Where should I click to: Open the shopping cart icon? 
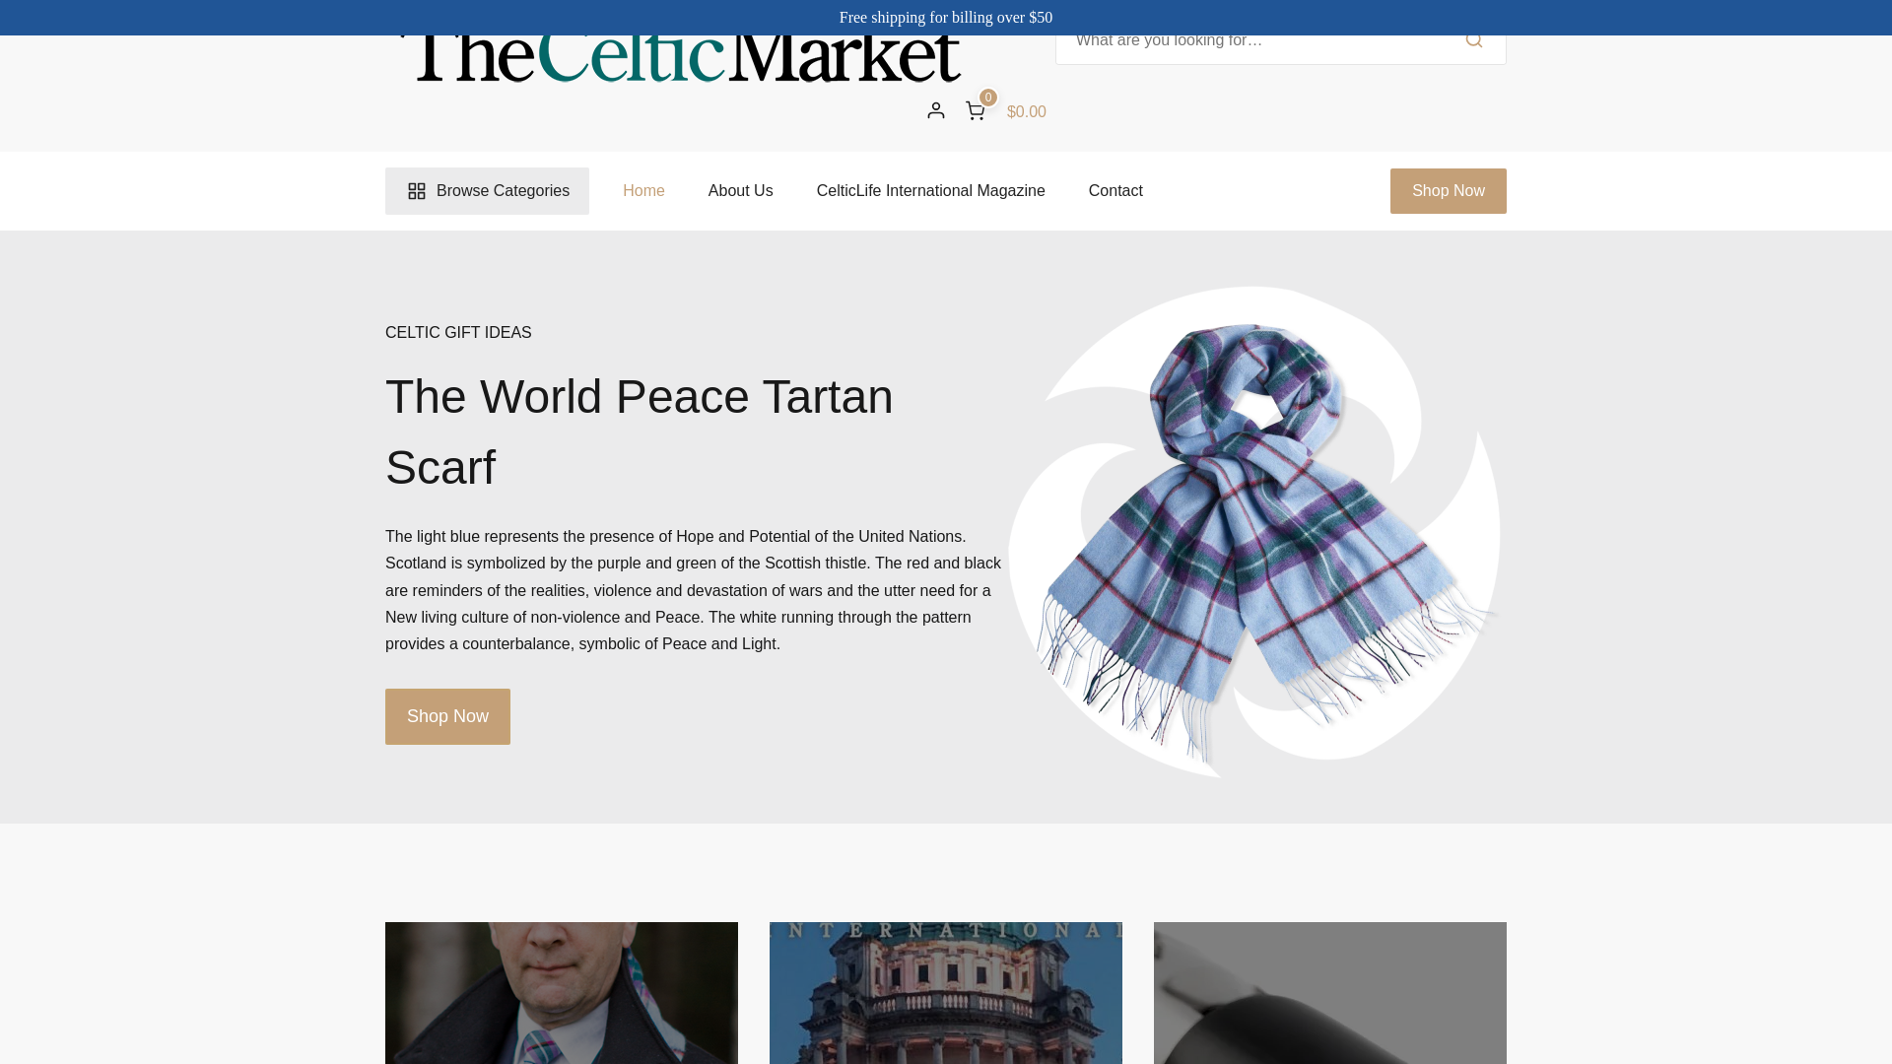click(x=976, y=111)
